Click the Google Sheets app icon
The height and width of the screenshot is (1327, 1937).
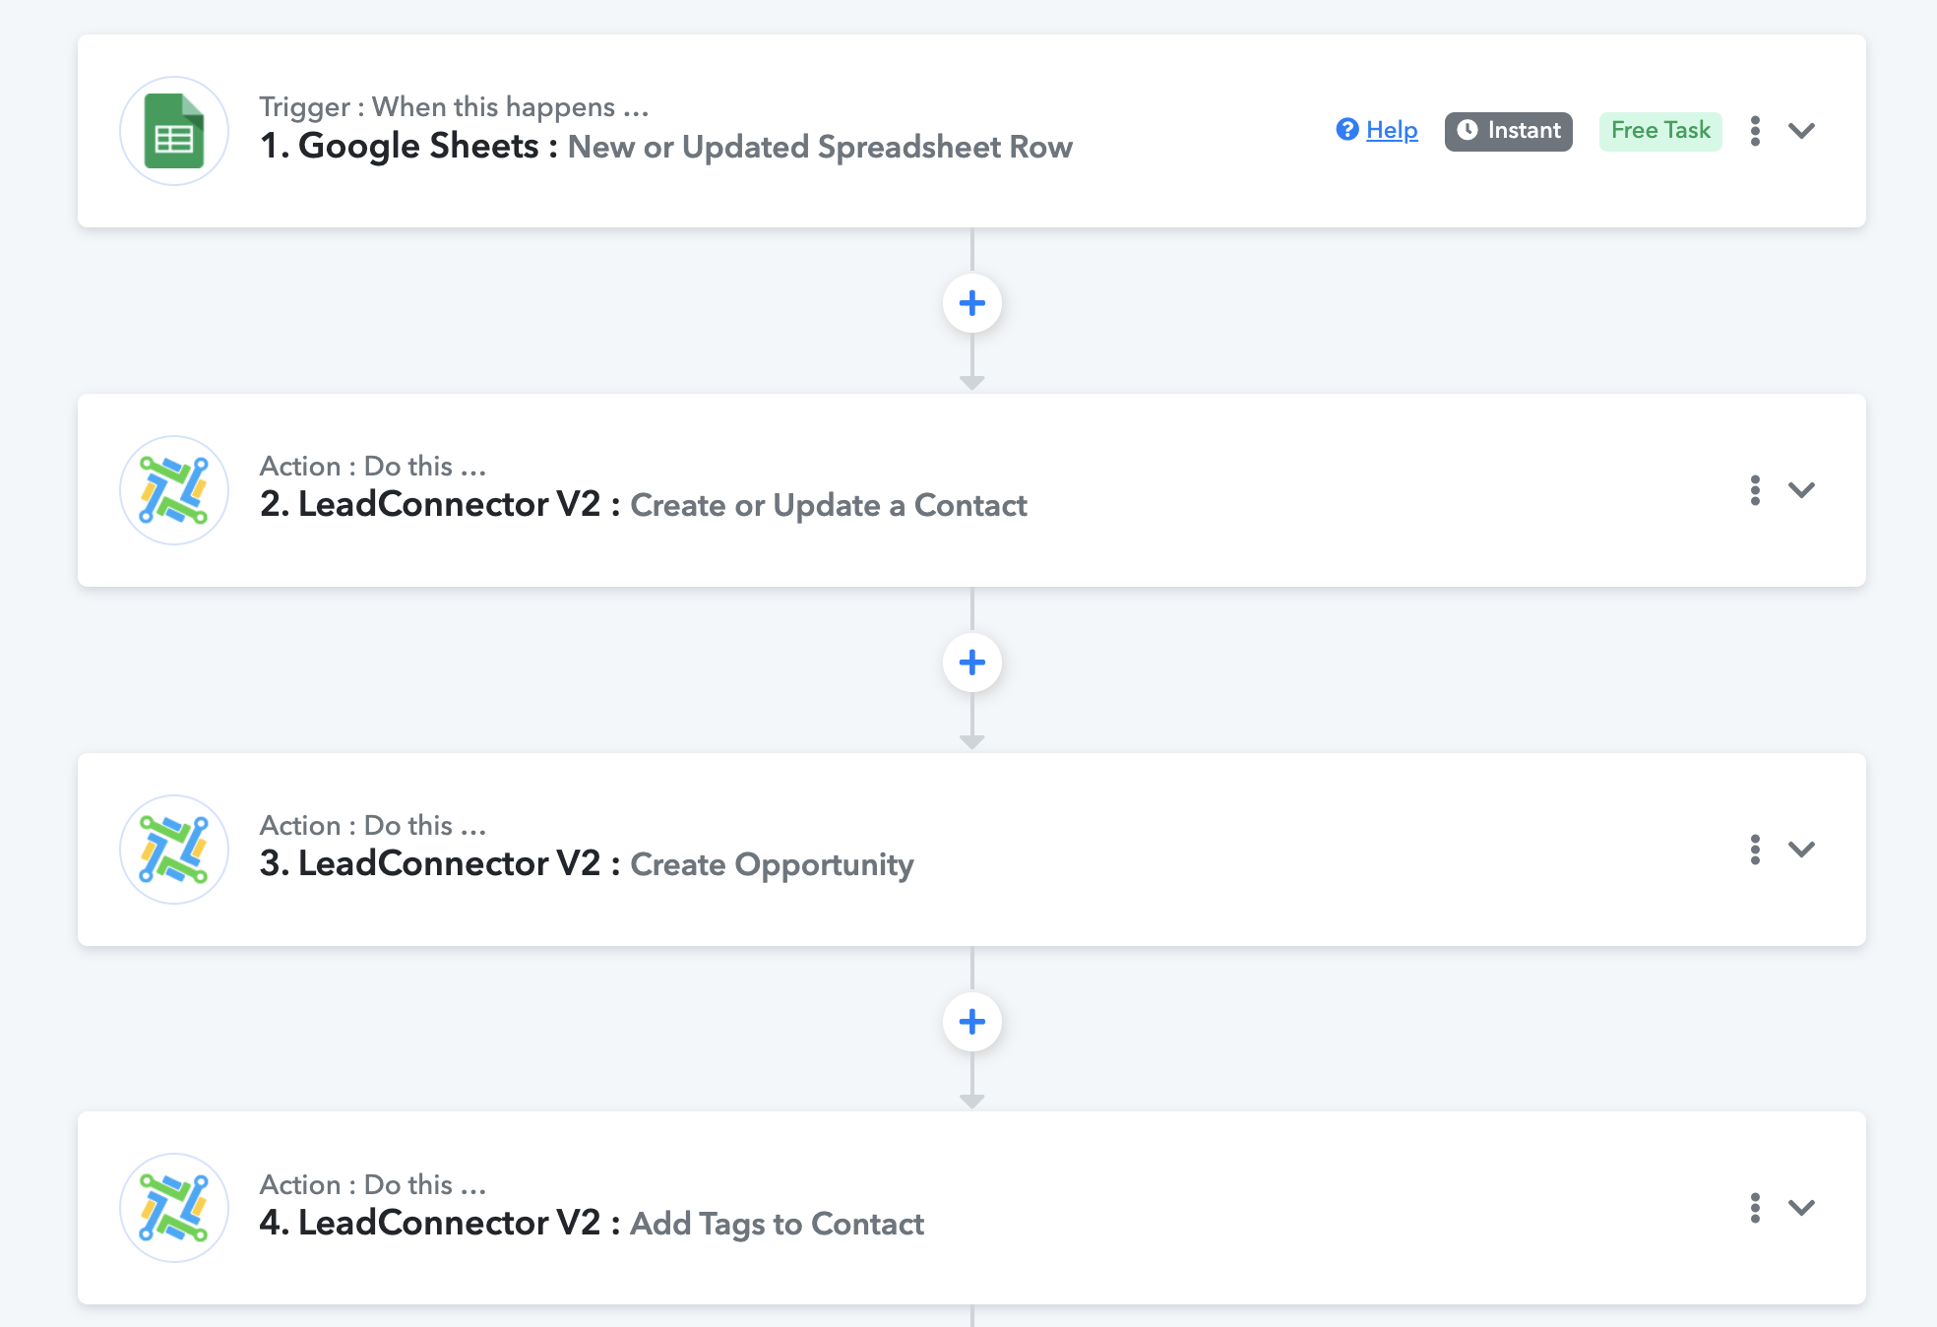tap(174, 131)
